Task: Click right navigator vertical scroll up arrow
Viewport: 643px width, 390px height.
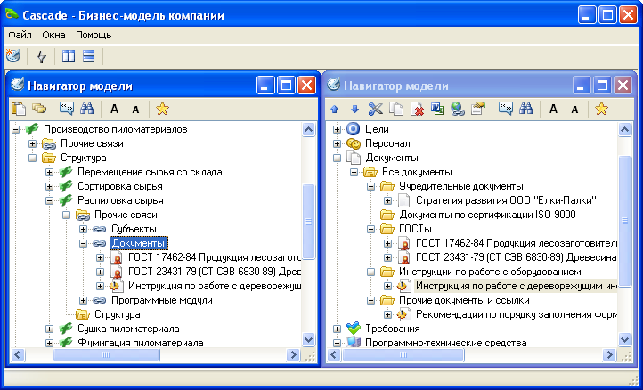Action: point(624,130)
